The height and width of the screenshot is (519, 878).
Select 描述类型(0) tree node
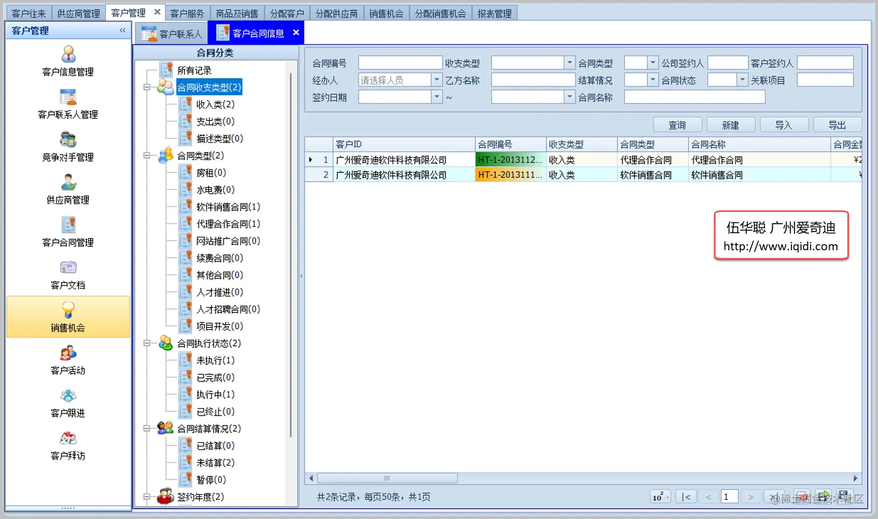click(219, 138)
